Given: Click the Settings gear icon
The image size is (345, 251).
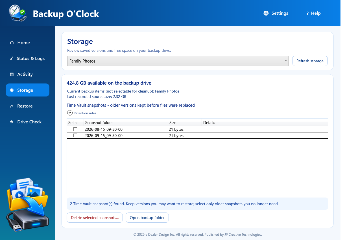Looking at the screenshot, I should coord(266,13).
